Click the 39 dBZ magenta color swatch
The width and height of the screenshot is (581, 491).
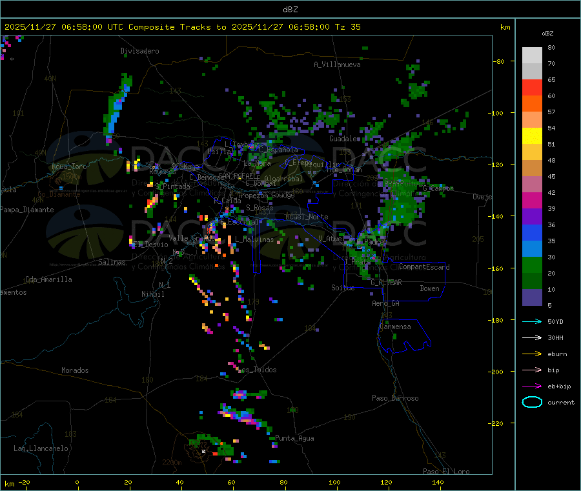(x=532, y=200)
